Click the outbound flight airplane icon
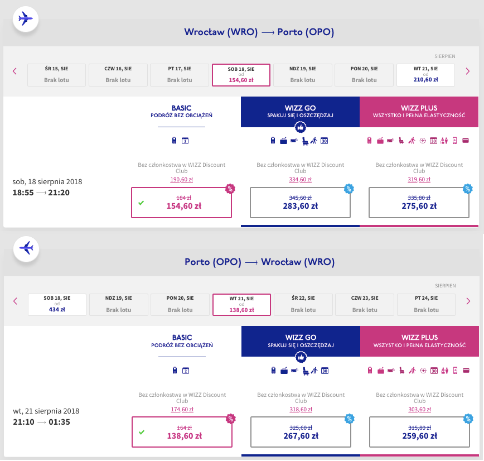The image size is (484, 461). (x=25, y=19)
